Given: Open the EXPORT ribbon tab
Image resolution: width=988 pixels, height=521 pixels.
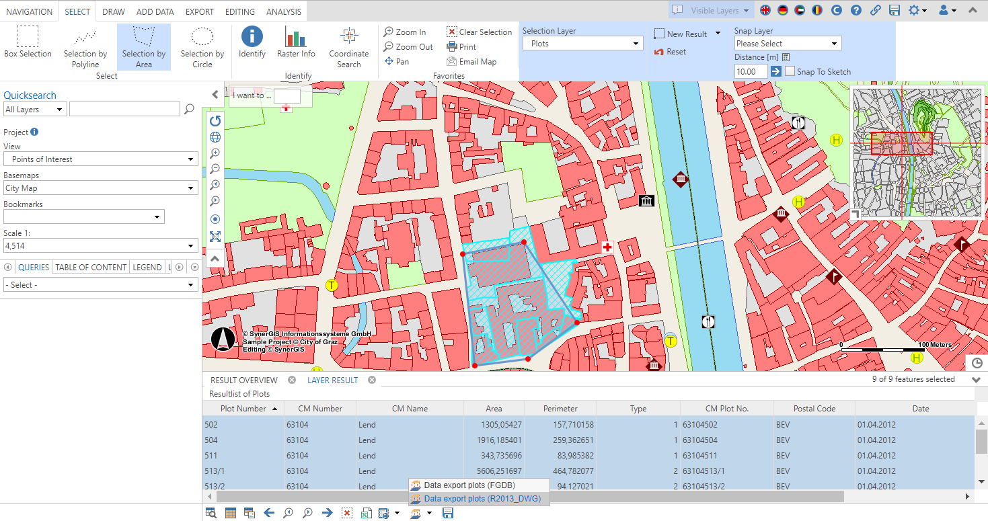Looking at the screenshot, I should click(199, 11).
